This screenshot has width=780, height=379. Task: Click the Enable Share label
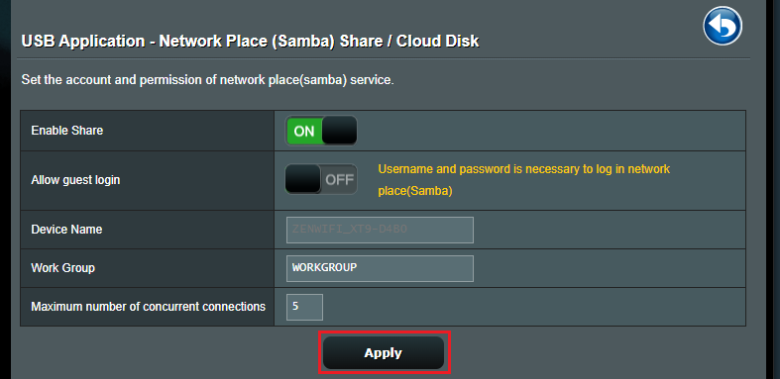pyautogui.click(x=67, y=131)
